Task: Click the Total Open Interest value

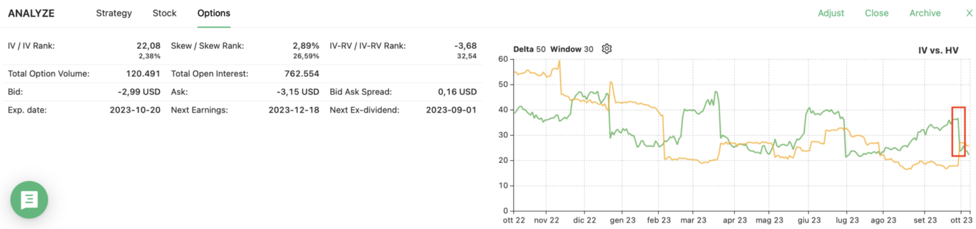Action: coord(298,74)
